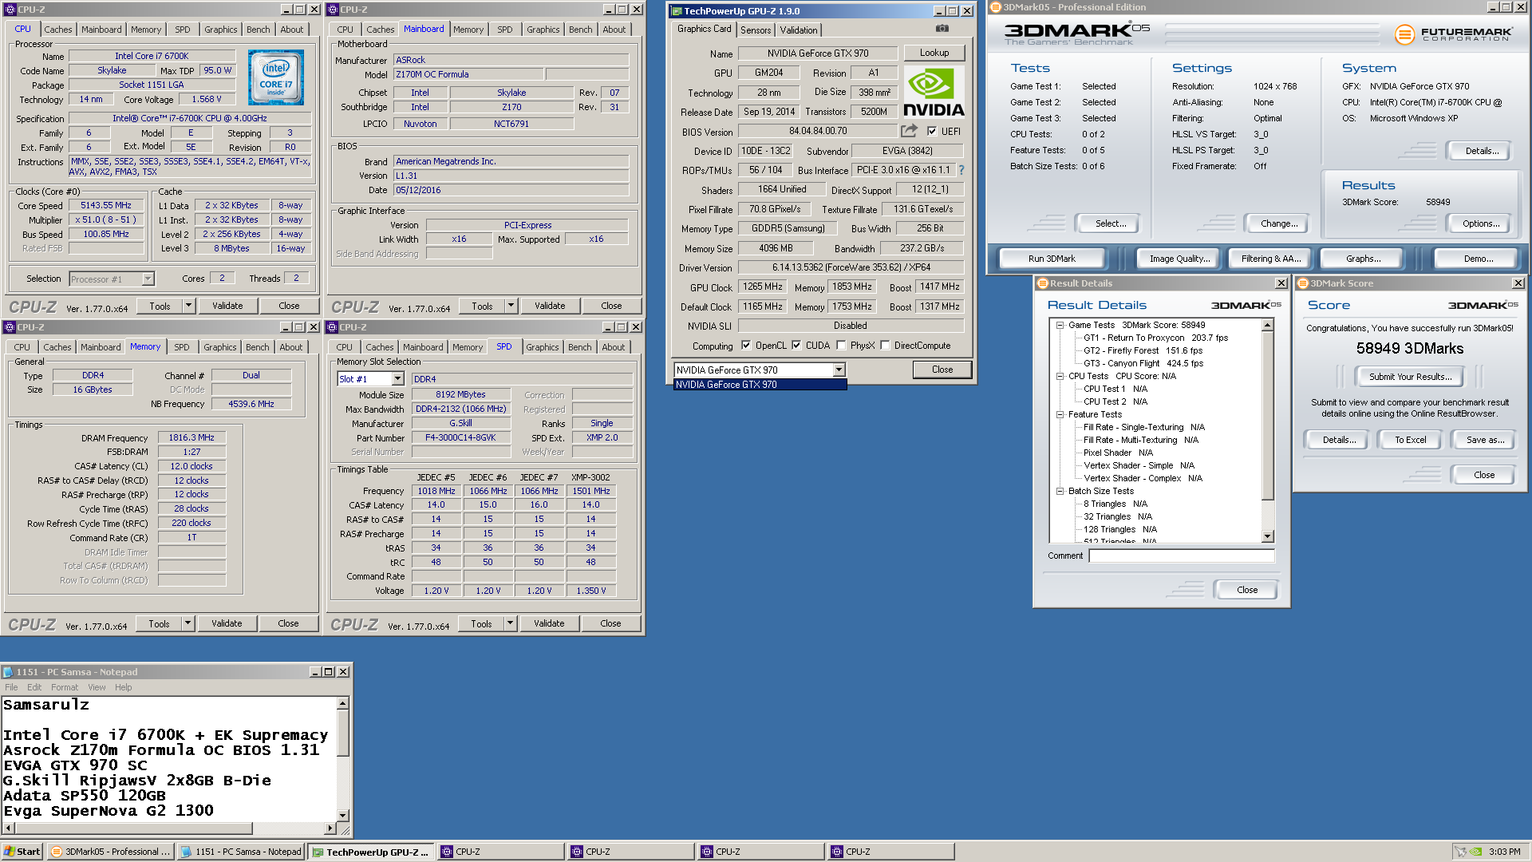1532x862 pixels.
Task: Select highlighted NVIDIA GeForce GTX 970 list entry
Action: point(760,385)
